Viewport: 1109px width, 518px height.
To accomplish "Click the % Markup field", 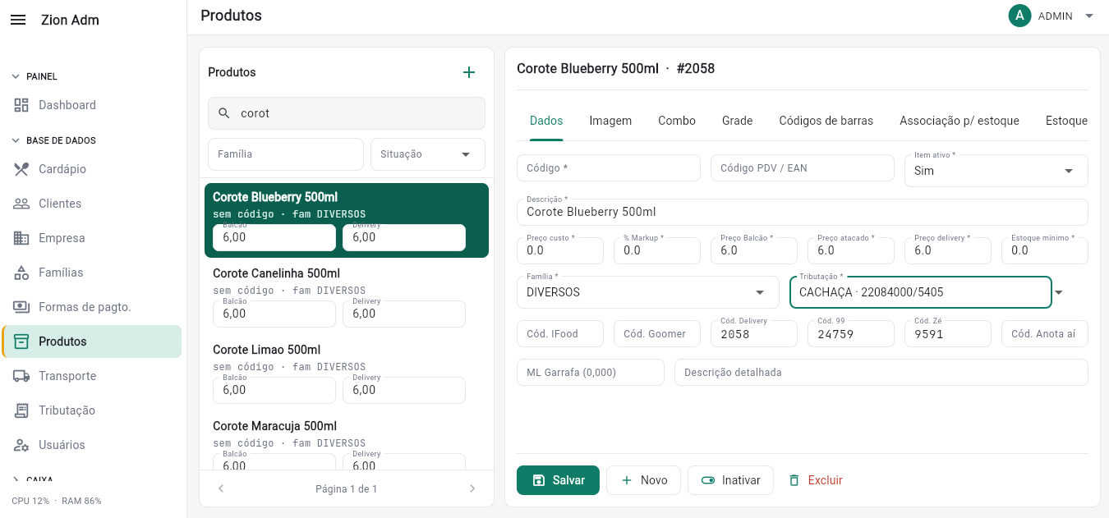I will point(657,250).
